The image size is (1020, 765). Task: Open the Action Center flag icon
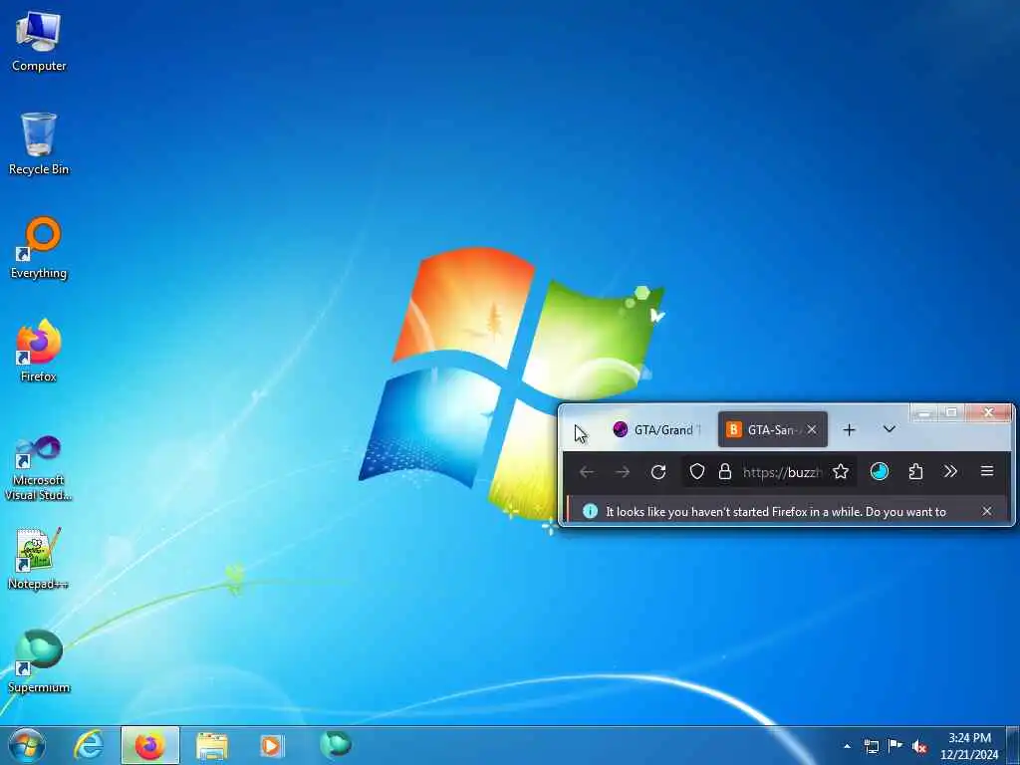point(895,746)
